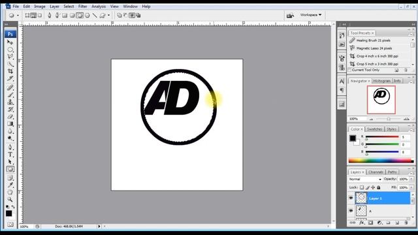The width and height of the screenshot is (418, 235).
Task: Select the Eyedropper tool
Action: click(x=10, y=185)
